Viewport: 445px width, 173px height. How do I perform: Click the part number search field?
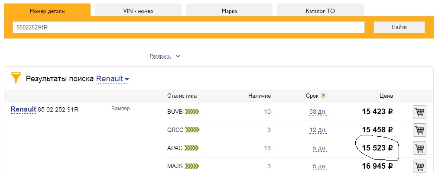pos(188,27)
